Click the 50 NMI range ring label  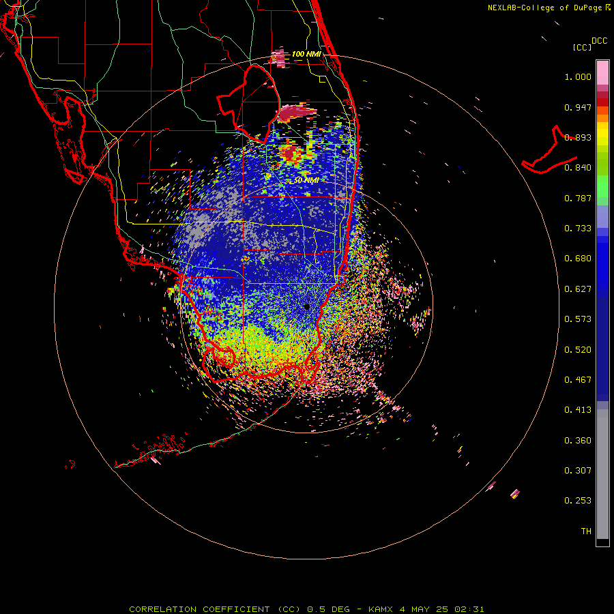pyautogui.click(x=306, y=181)
